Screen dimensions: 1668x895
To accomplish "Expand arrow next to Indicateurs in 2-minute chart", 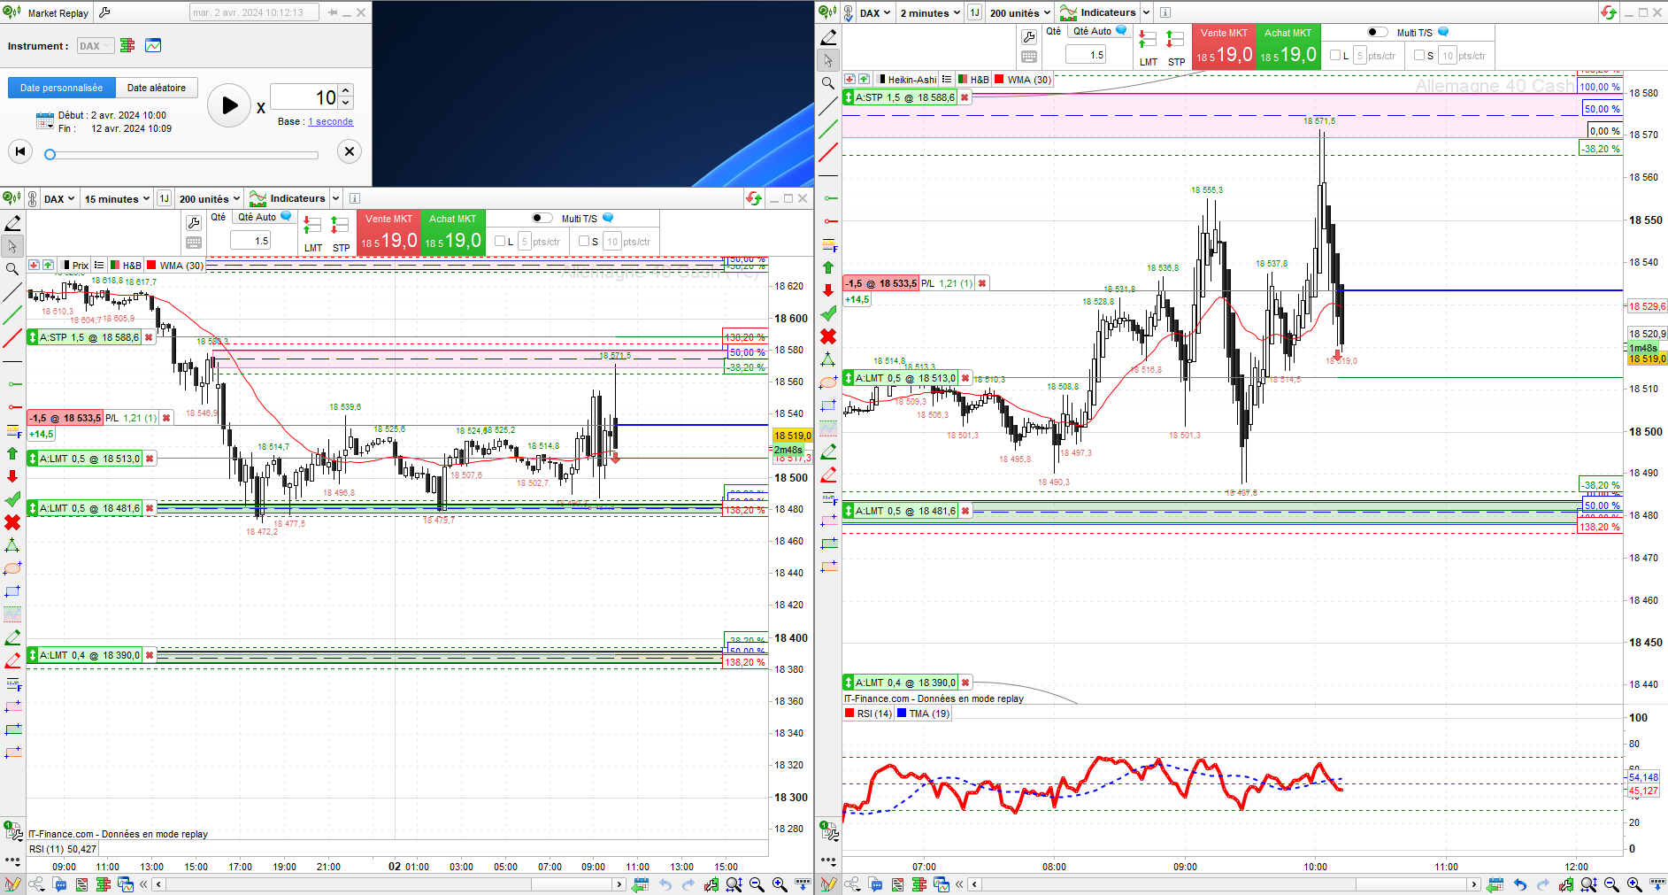I will coord(1147,12).
